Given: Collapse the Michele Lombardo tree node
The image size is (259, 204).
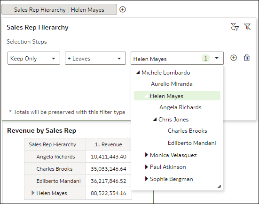Looking at the screenshot, I should tap(138, 73).
